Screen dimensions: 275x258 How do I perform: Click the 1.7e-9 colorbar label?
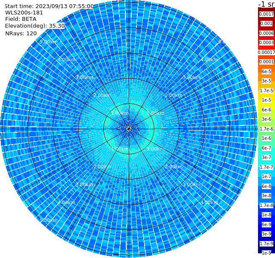click(x=266, y=244)
